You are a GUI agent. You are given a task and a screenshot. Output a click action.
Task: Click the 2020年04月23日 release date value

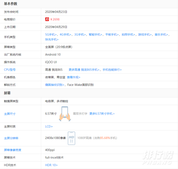pyautogui.click(x=56, y=12)
